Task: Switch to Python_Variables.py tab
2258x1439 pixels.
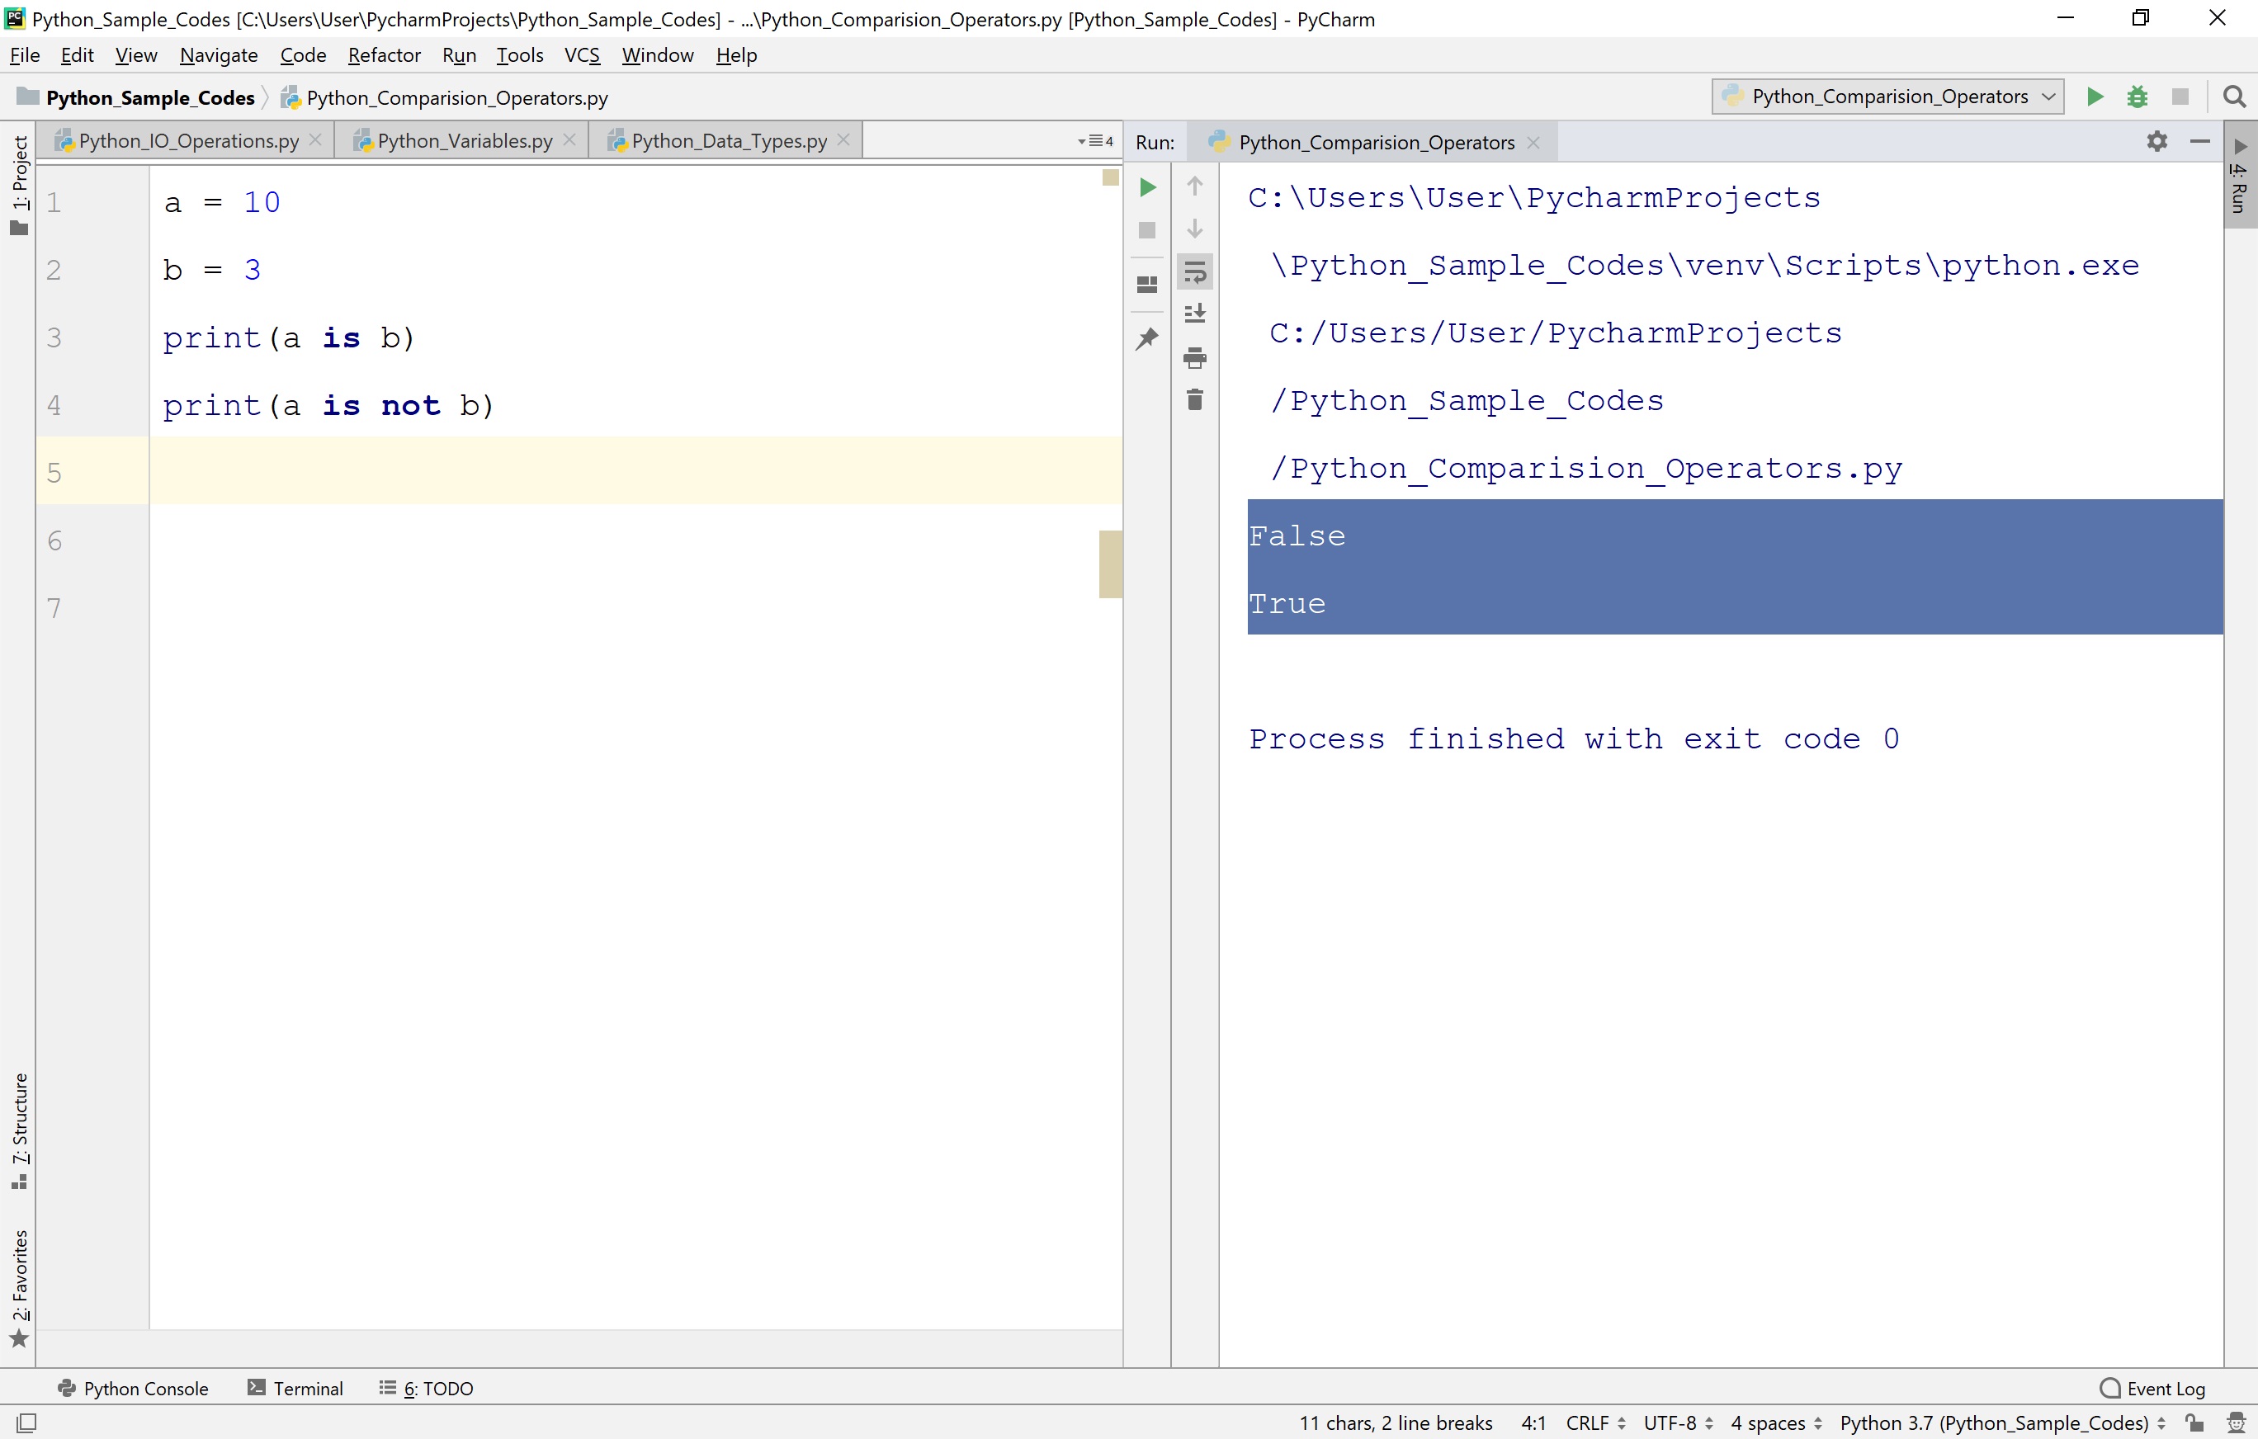Action: pos(464,140)
